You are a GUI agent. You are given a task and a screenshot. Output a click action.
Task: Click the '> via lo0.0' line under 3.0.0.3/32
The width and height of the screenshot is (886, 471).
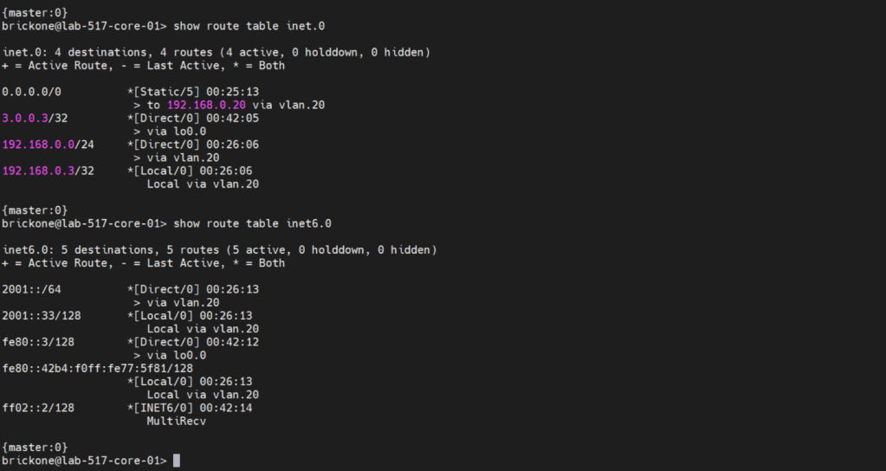point(170,132)
